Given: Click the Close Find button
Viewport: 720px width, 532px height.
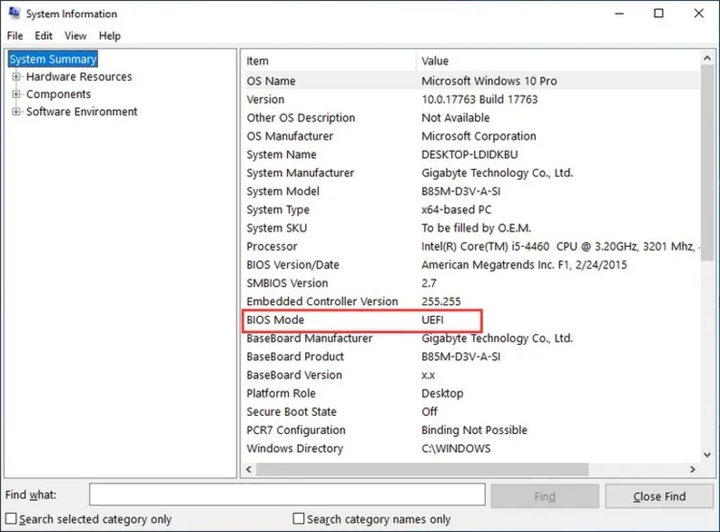Looking at the screenshot, I should pos(659,496).
